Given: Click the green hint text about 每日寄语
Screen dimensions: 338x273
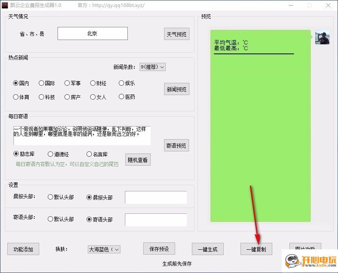Looking at the screenshot, I should click(x=67, y=164).
